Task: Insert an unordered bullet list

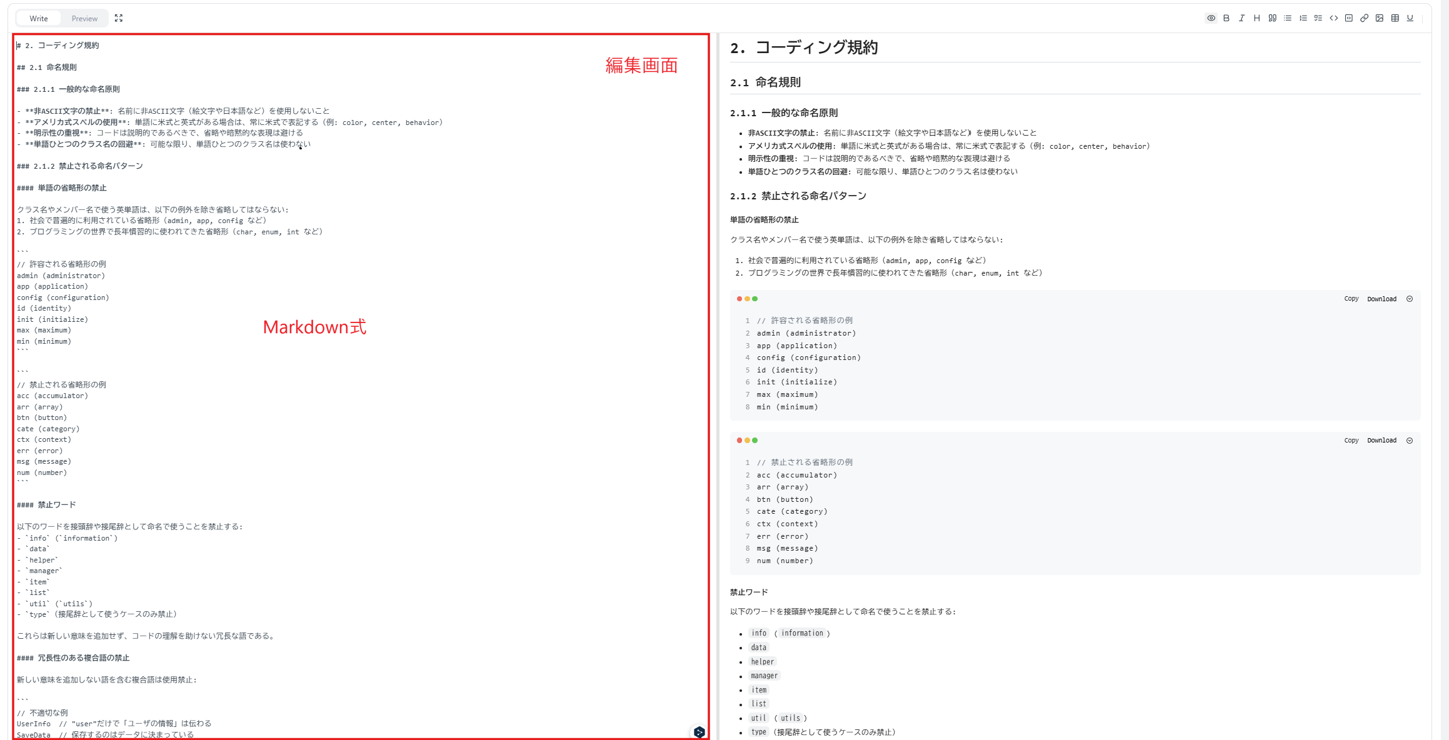Action: point(1288,18)
